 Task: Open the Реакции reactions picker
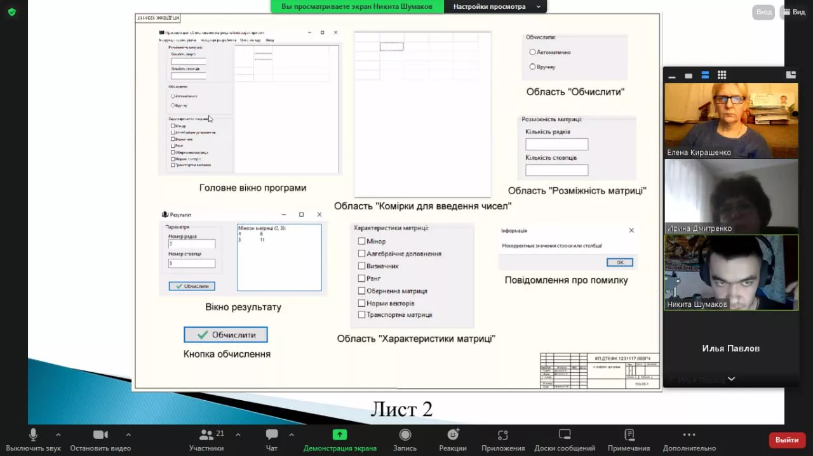(453, 440)
